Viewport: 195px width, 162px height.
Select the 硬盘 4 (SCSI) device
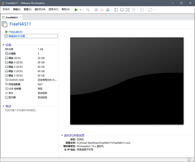click(x=31, y=62)
